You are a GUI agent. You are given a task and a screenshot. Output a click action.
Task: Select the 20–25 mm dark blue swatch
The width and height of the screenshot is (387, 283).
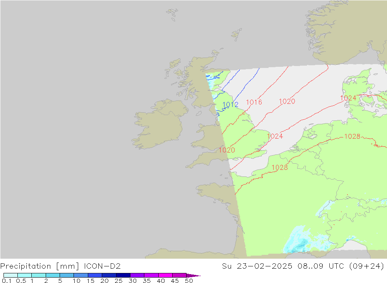point(109,275)
